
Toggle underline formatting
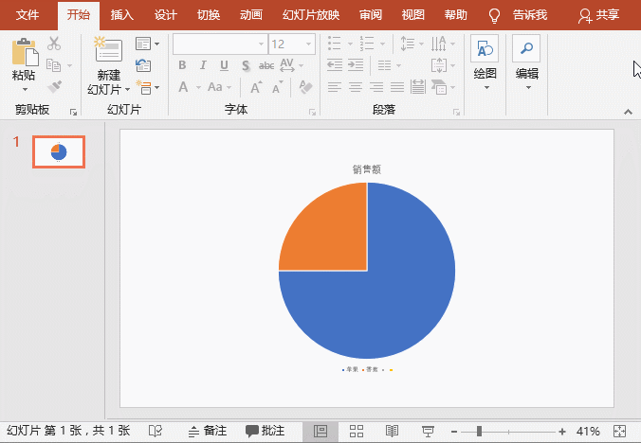pyautogui.click(x=224, y=65)
